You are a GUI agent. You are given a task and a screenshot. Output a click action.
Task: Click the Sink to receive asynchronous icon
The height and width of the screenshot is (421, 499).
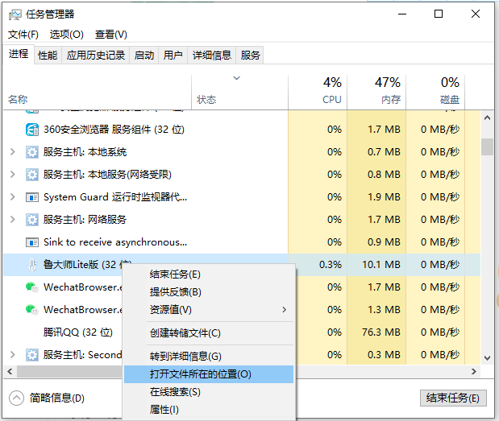(32, 241)
